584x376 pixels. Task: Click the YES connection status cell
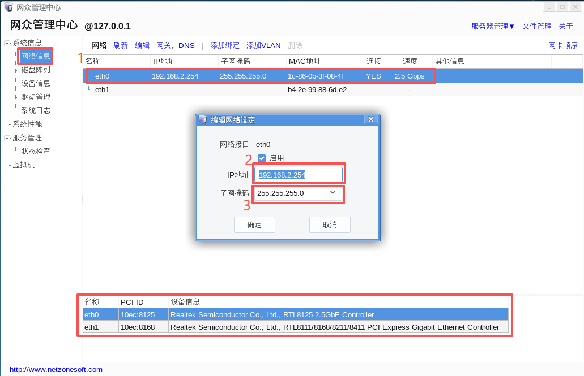click(373, 76)
